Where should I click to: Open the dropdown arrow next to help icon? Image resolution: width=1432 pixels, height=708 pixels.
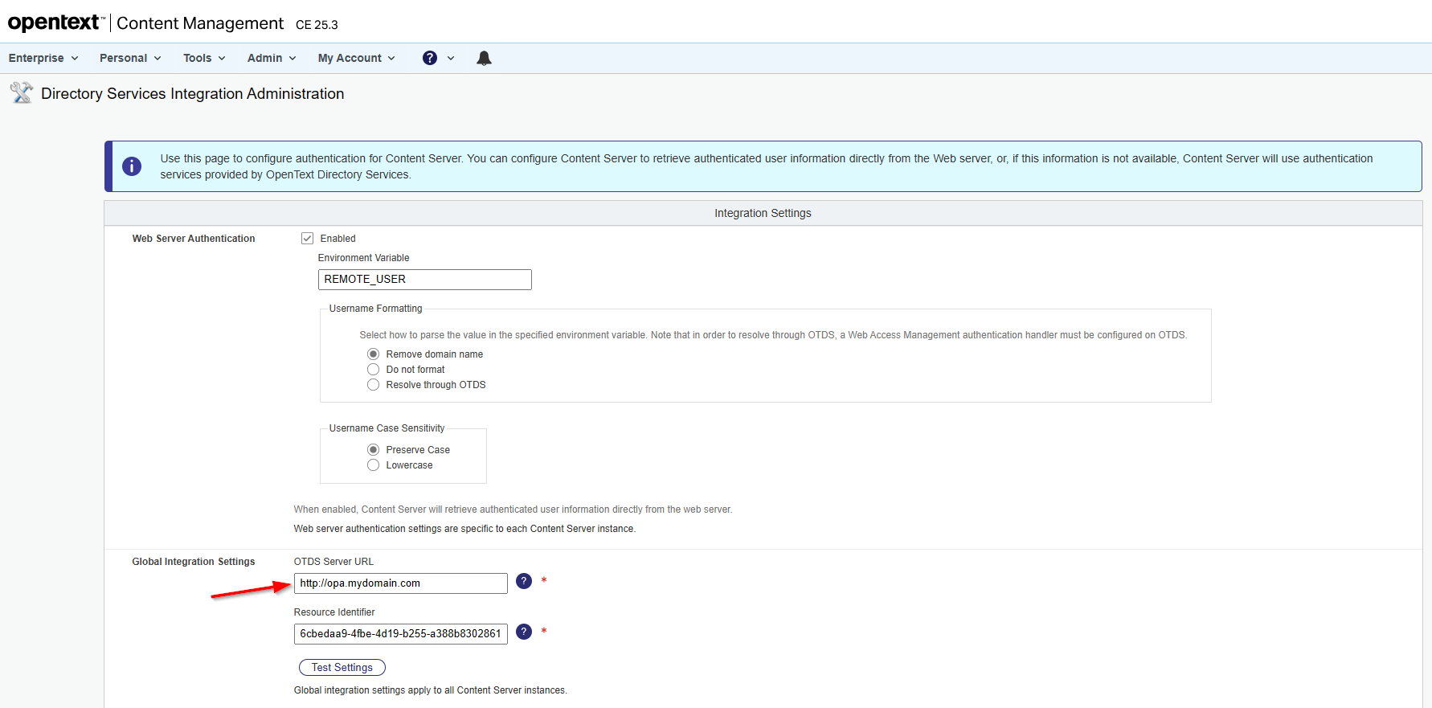point(451,58)
